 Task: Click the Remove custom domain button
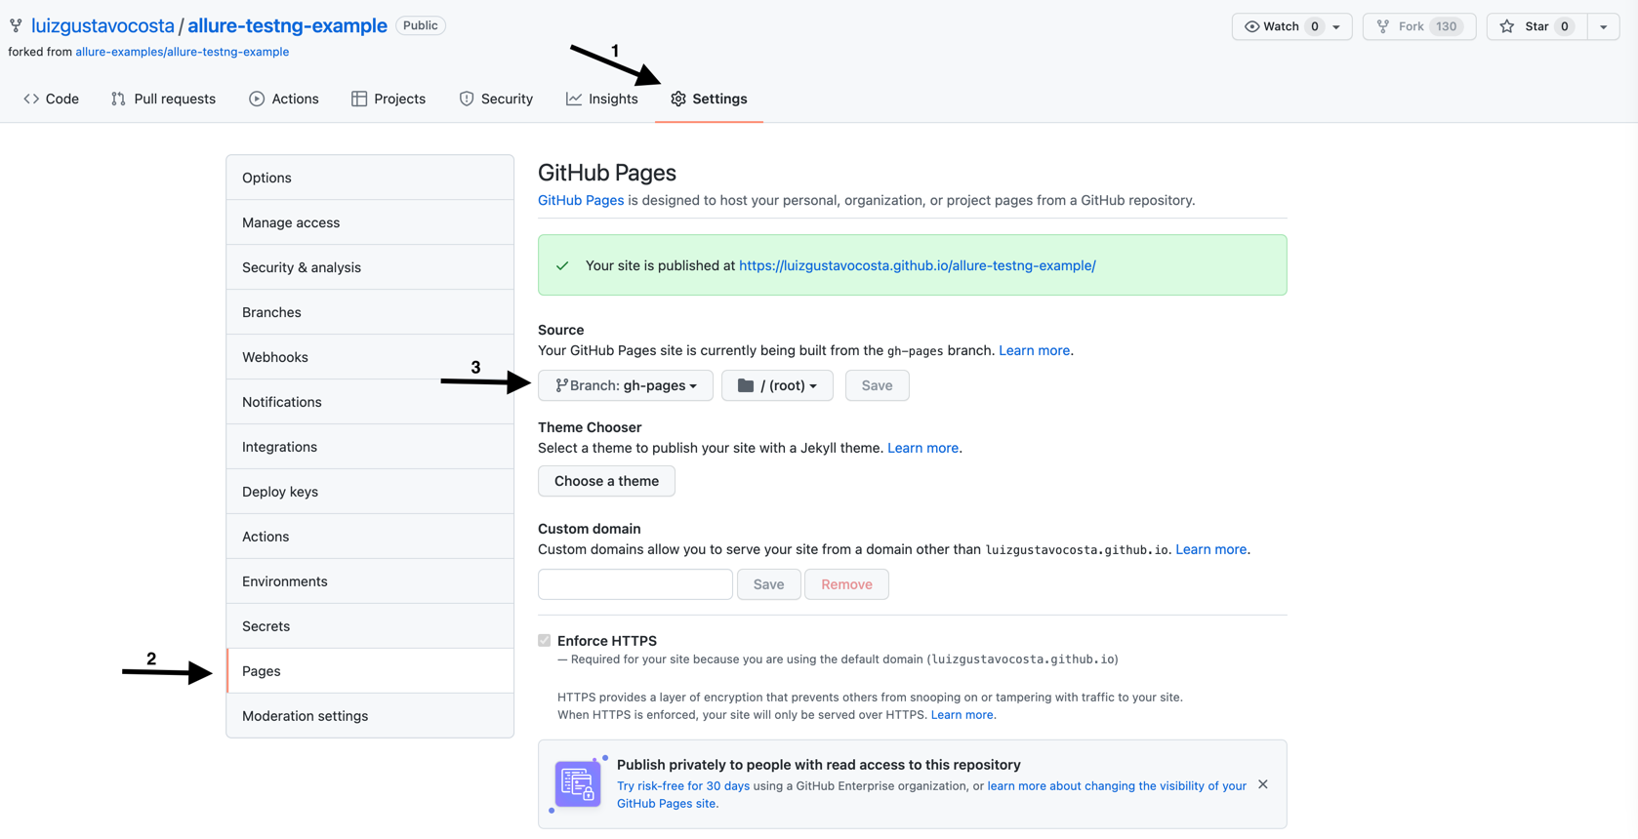(846, 584)
